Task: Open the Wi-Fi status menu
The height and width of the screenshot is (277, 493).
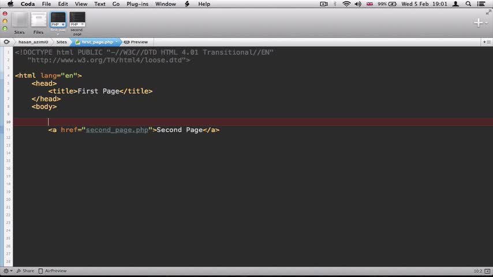Action: [346, 4]
